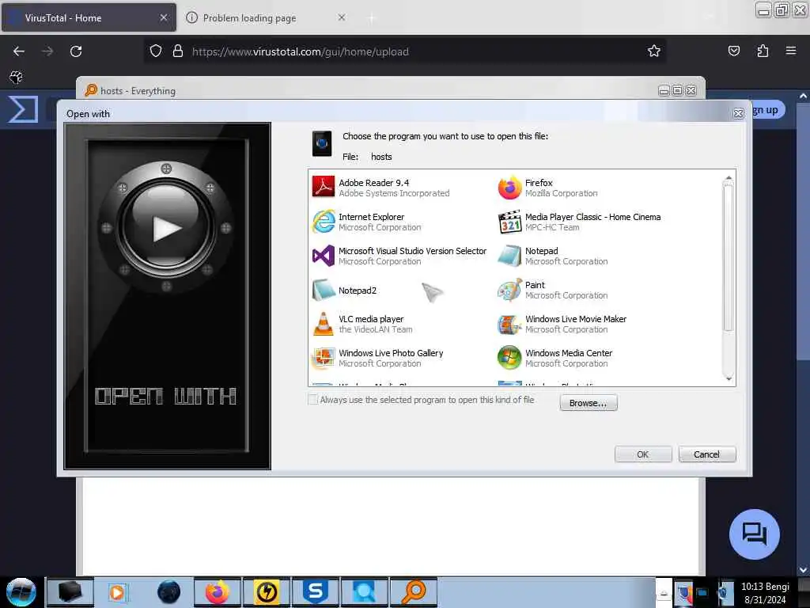
Task: Dismiss dialog with Cancel button
Action: [706, 454]
